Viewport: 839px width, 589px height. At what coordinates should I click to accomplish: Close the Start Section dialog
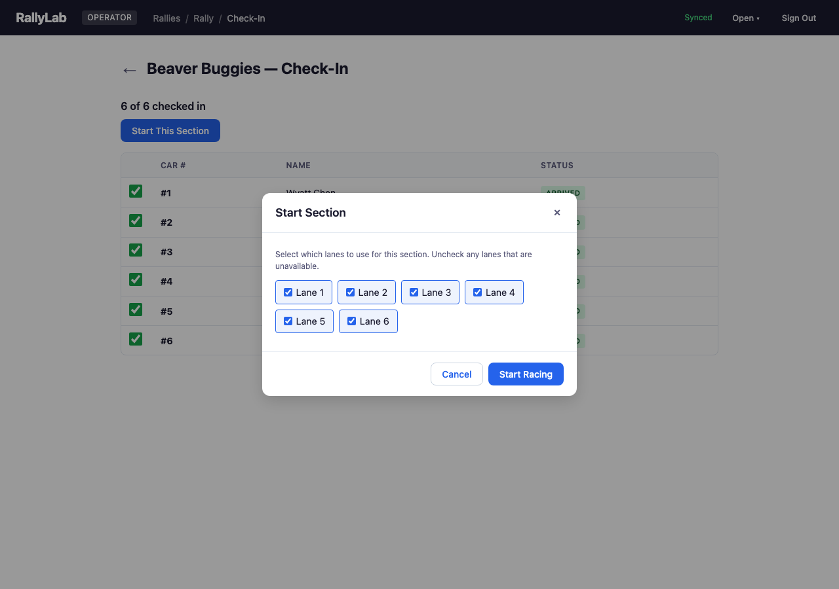point(556,212)
